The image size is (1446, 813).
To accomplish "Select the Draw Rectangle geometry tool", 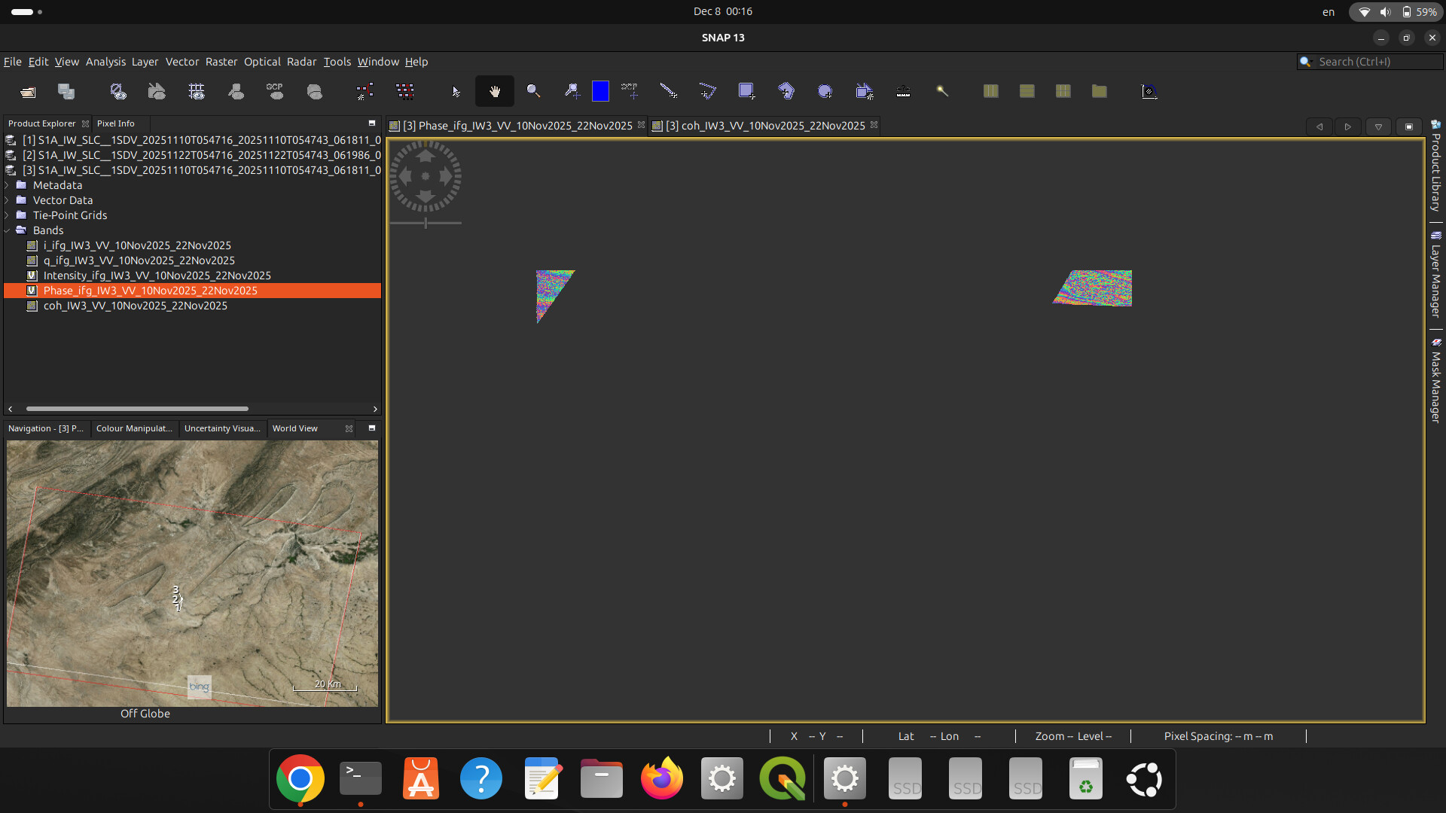I will click(746, 92).
